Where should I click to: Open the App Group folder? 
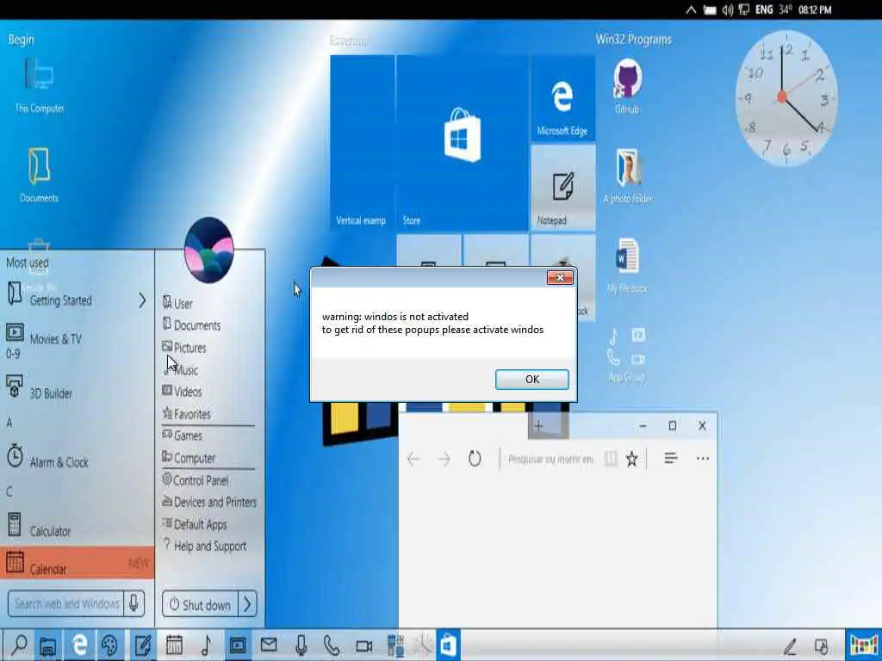tap(627, 355)
